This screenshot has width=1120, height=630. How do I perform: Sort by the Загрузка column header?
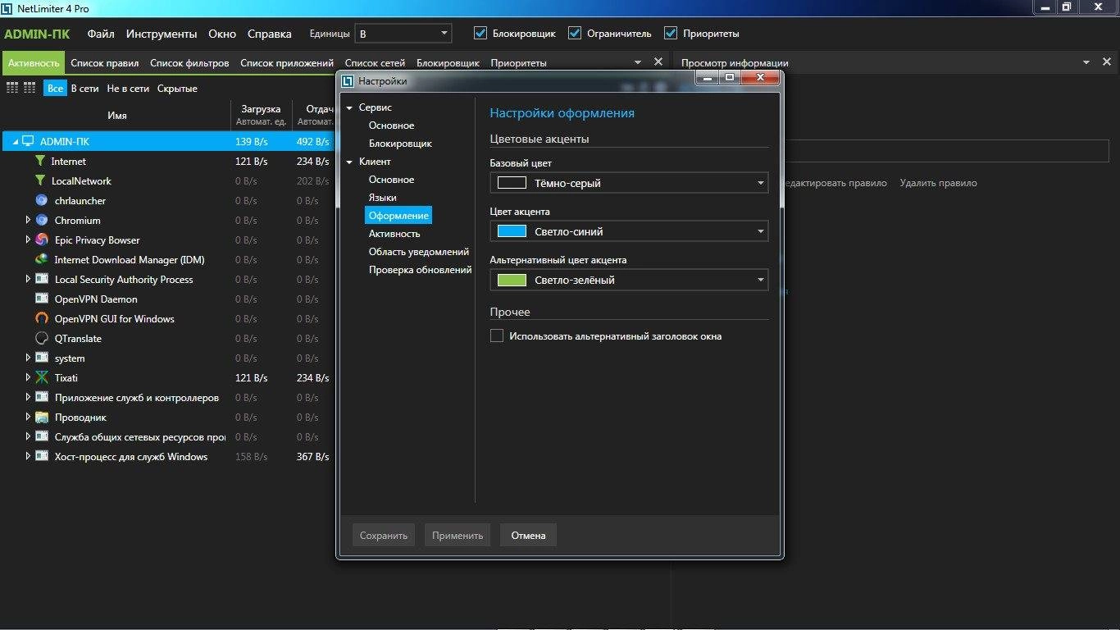tap(261, 115)
